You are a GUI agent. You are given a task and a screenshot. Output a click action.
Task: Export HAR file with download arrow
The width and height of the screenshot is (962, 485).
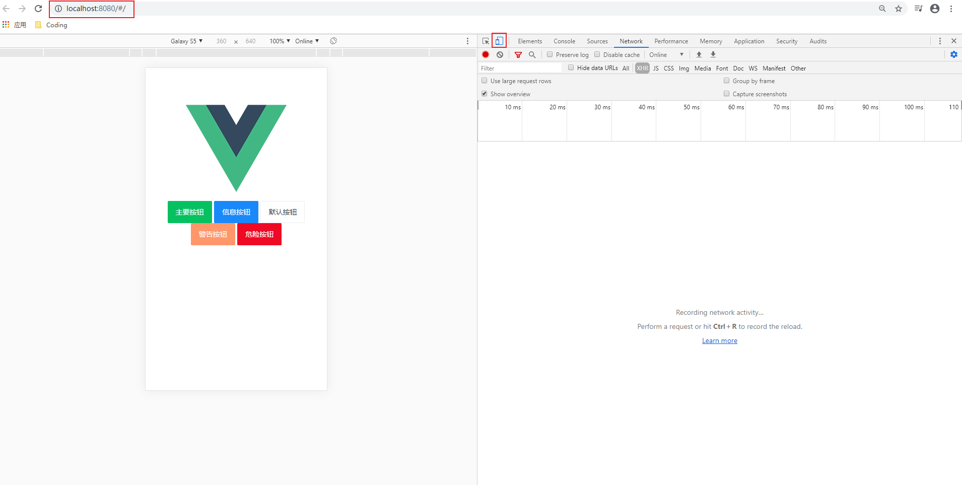tap(713, 54)
